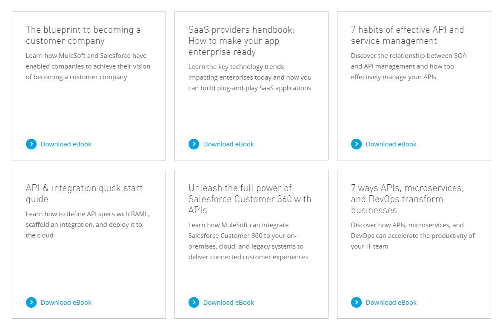Click description about SOA and API management relationship
This screenshot has width=500, height=326.
tap(409, 66)
